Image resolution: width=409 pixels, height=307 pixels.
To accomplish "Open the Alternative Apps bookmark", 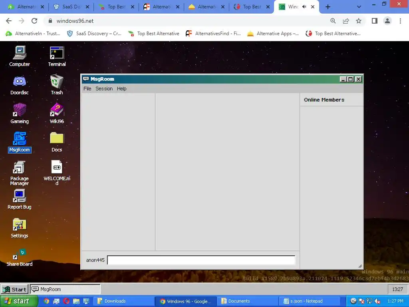I will click(x=273, y=34).
